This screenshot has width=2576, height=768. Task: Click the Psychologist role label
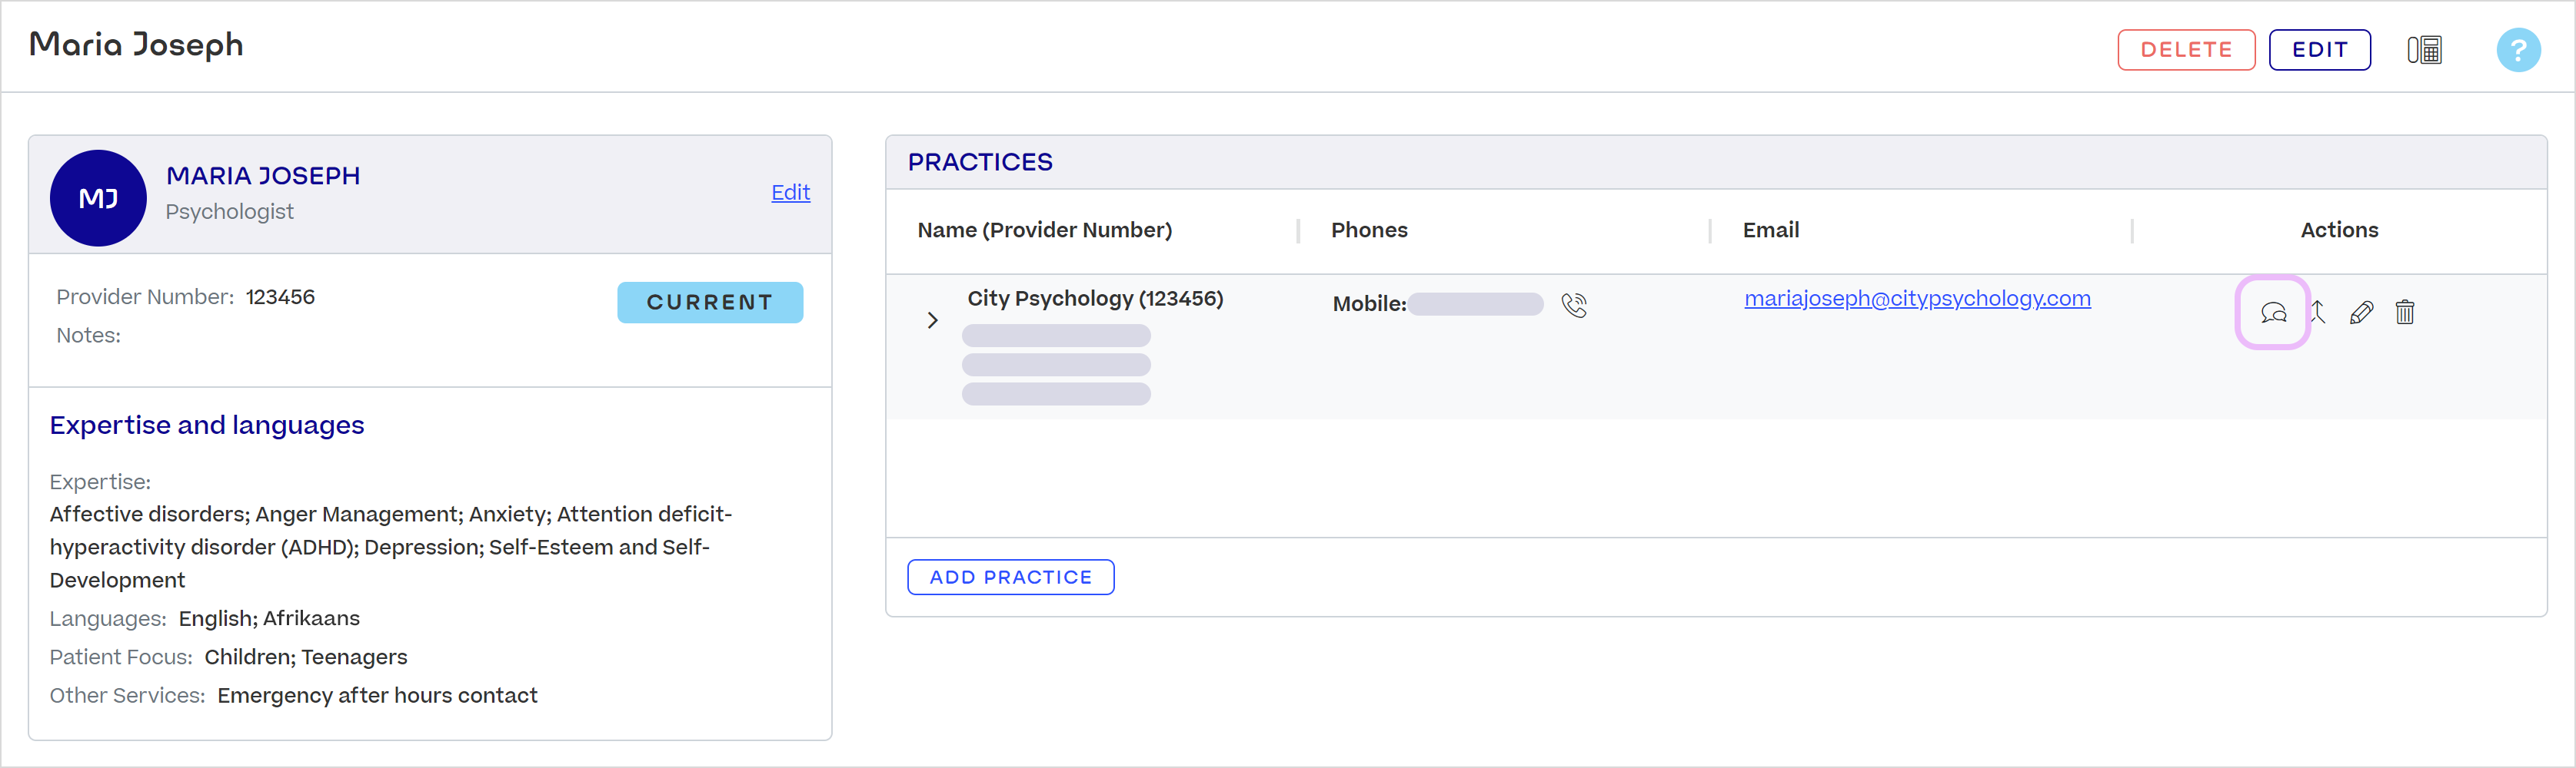tap(229, 212)
